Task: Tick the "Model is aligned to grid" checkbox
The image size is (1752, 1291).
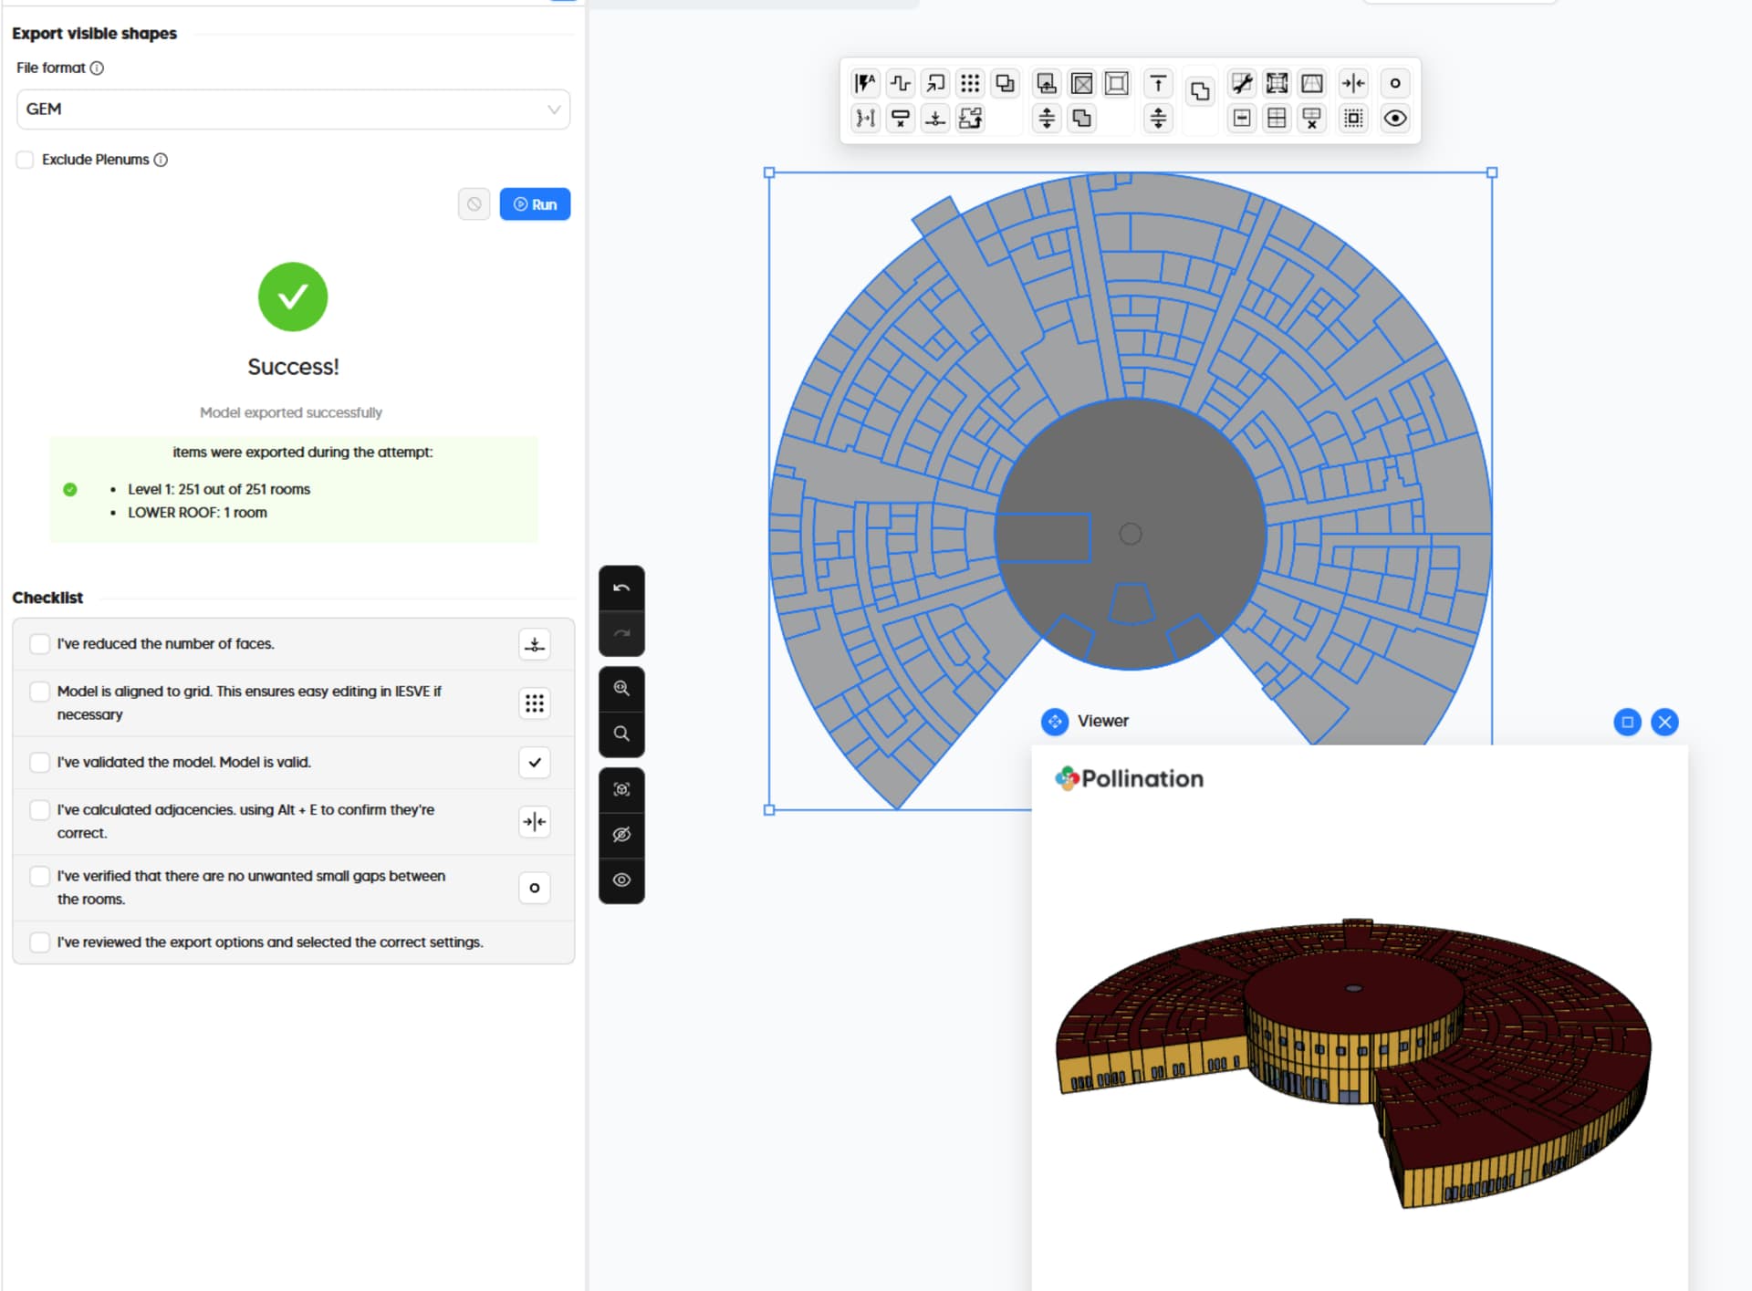Action: pyautogui.click(x=39, y=692)
